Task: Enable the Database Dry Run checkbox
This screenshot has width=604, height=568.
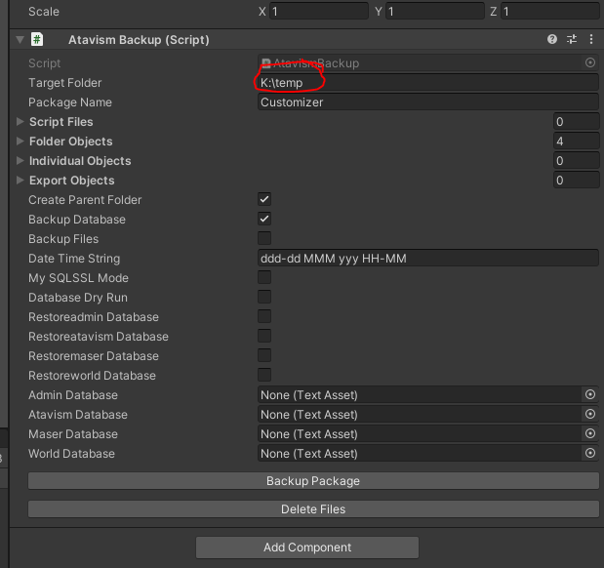Action: point(264,298)
